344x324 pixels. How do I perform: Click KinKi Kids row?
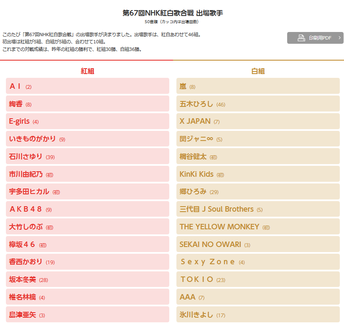(258, 174)
